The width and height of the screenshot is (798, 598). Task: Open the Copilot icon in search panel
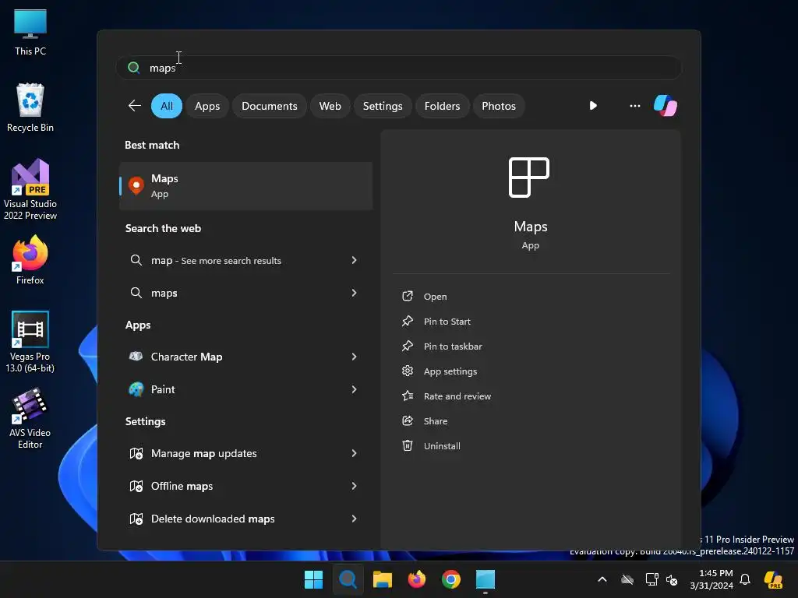pos(666,106)
